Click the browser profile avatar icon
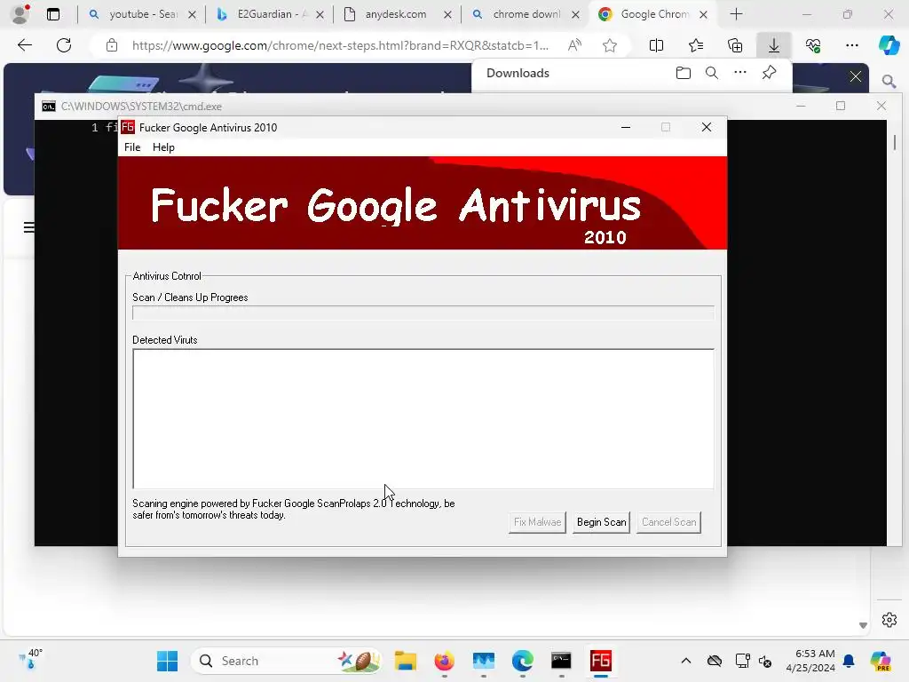Viewport: 909px width, 682px height. 21,14
